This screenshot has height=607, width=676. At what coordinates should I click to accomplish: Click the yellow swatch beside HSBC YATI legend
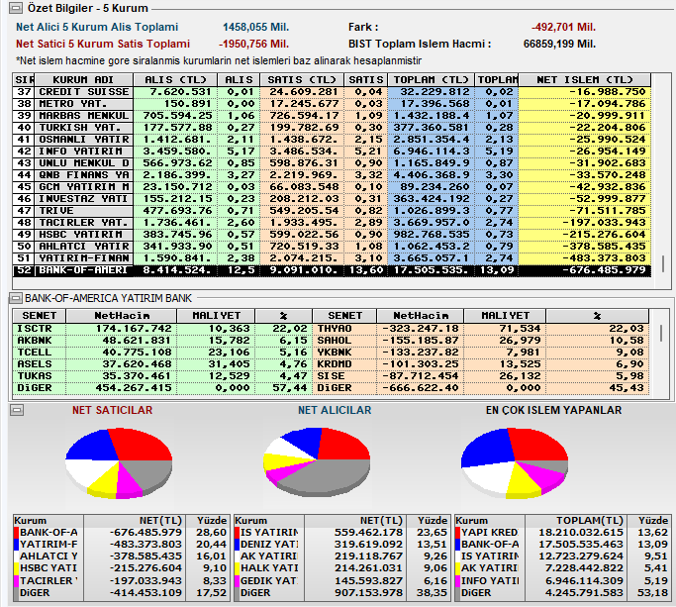click(x=17, y=568)
